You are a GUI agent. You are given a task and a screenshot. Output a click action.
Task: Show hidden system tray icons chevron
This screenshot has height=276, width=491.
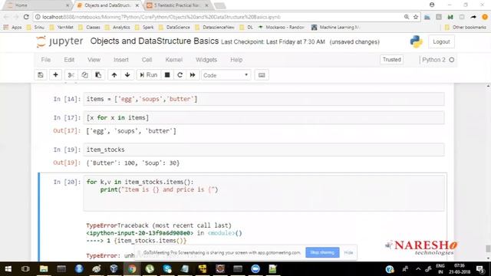click(x=418, y=269)
